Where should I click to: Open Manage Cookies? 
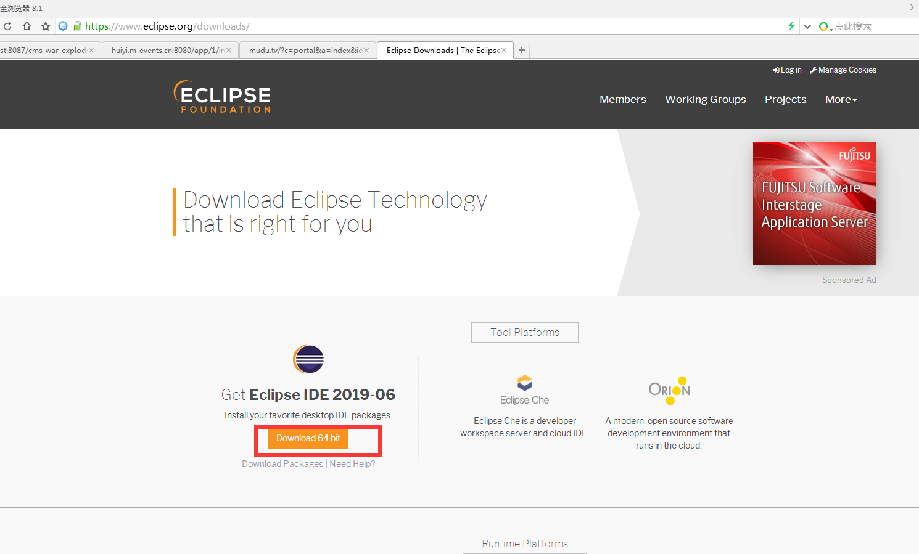tap(843, 70)
